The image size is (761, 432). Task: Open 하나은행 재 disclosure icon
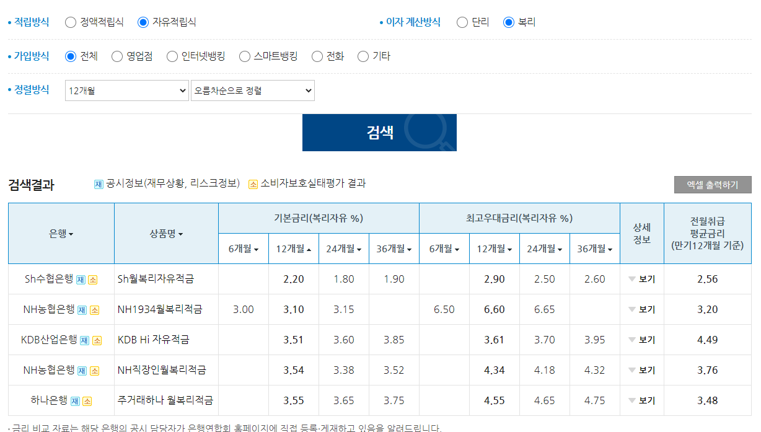pos(75,401)
